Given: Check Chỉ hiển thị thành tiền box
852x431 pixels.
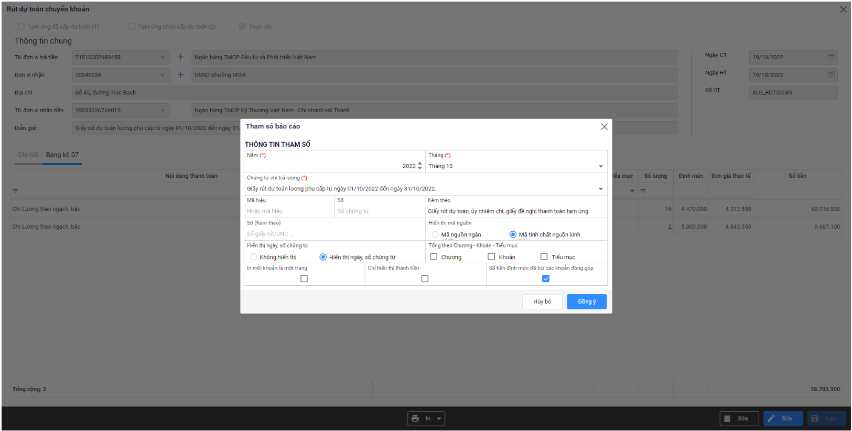Looking at the screenshot, I should point(425,278).
